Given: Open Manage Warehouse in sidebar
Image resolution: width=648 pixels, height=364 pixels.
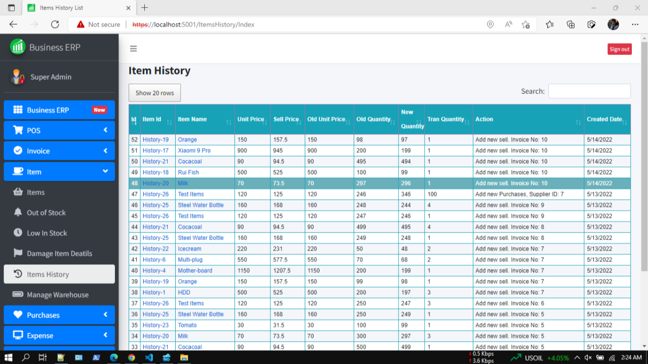Looking at the screenshot, I should (57, 295).
